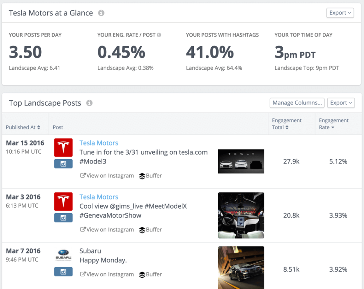Click the Manage Columns button
Screen dimensions: 364x289
[297, 103]
